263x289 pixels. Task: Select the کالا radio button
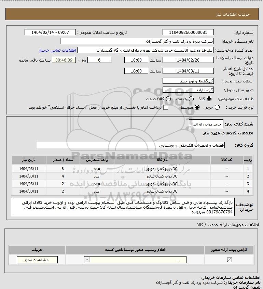209,99
